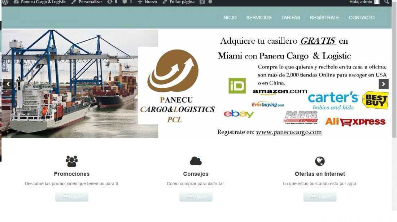Screen dimensions: 397x222
Task: Open the Hola, admin account menu
Action: 365,2
